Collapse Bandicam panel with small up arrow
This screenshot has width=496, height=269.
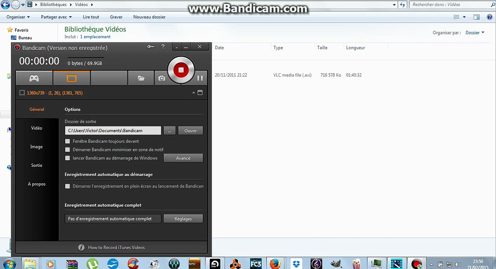194,93
